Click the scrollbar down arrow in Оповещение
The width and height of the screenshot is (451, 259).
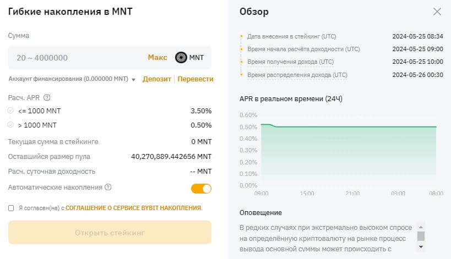point(421,247)
